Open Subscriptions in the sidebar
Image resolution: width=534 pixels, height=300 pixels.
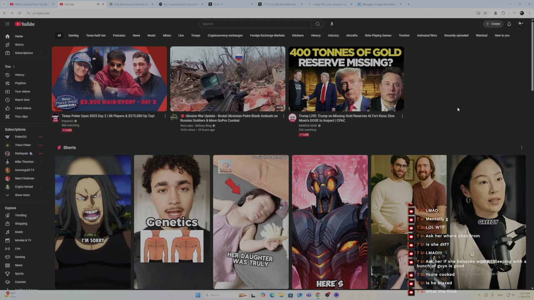(x=24, y=53)
